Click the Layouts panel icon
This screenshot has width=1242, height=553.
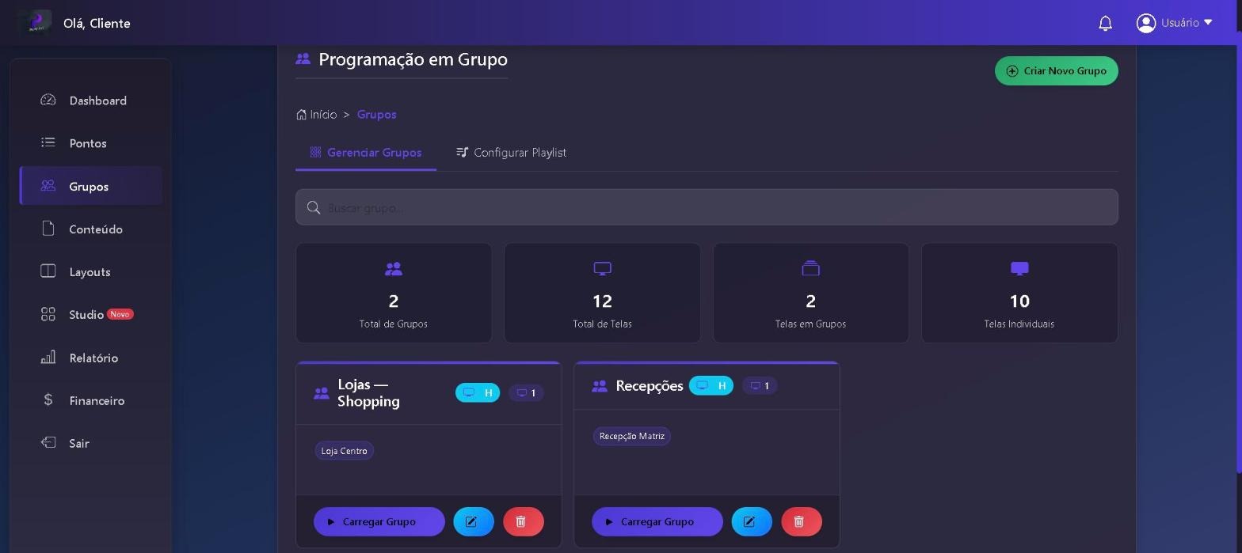48,271
